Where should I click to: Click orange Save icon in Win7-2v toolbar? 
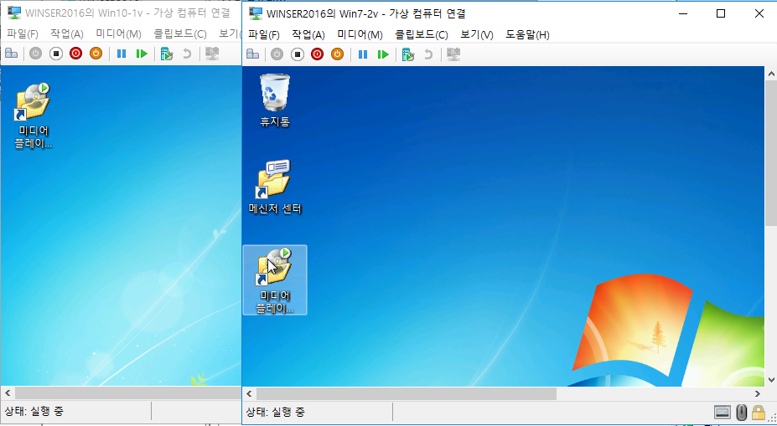click(338, 54)
